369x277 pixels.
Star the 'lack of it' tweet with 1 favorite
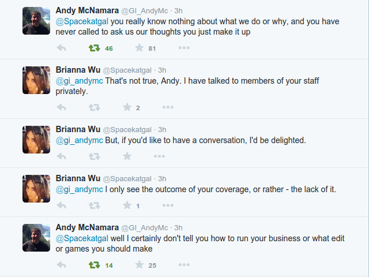point(127,205)
